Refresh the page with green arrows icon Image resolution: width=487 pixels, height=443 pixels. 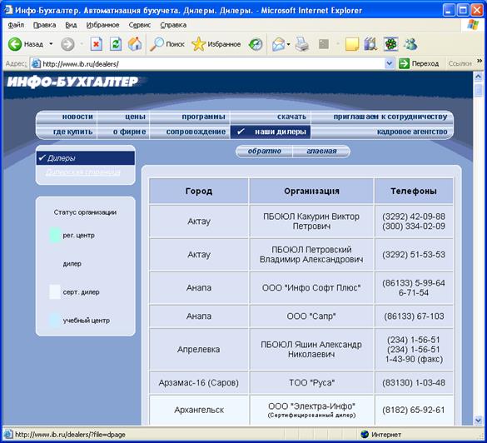[x=116, y=44]
